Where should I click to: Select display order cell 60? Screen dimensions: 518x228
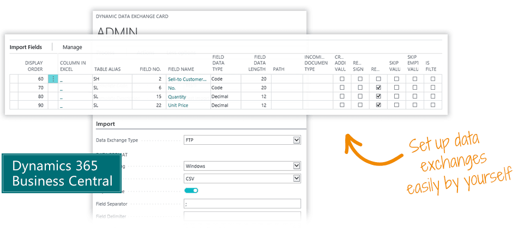(x=33, y=79)
